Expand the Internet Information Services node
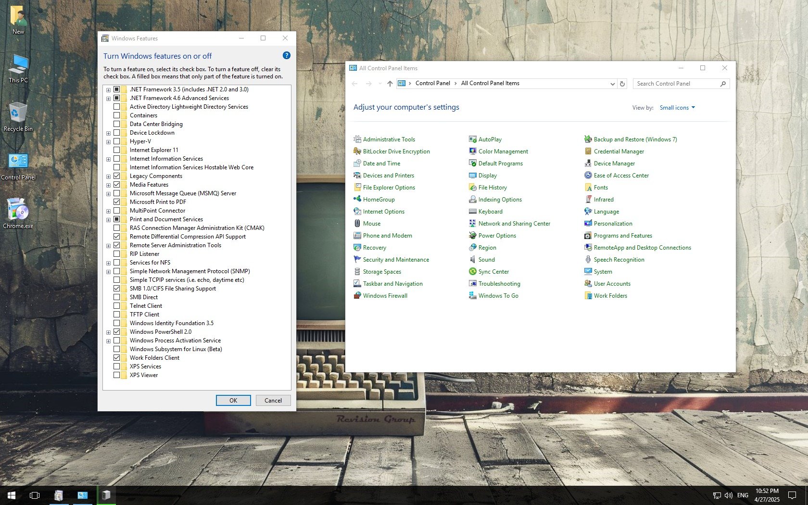Viewport: 808px width, 505px height. (x=109, y=159)
